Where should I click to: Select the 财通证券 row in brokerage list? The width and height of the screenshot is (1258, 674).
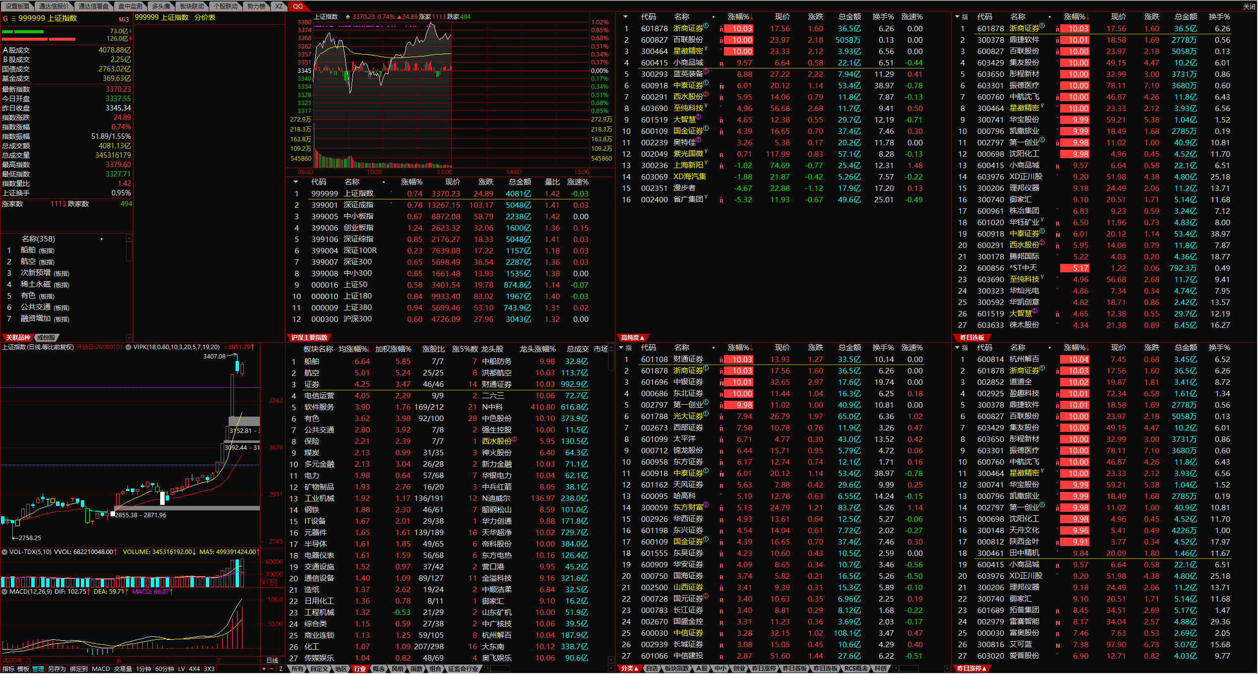tap(773, 360)
